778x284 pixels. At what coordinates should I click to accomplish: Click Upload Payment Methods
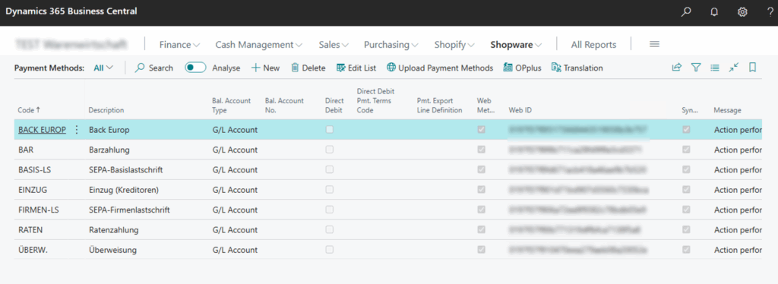[440, 68]
